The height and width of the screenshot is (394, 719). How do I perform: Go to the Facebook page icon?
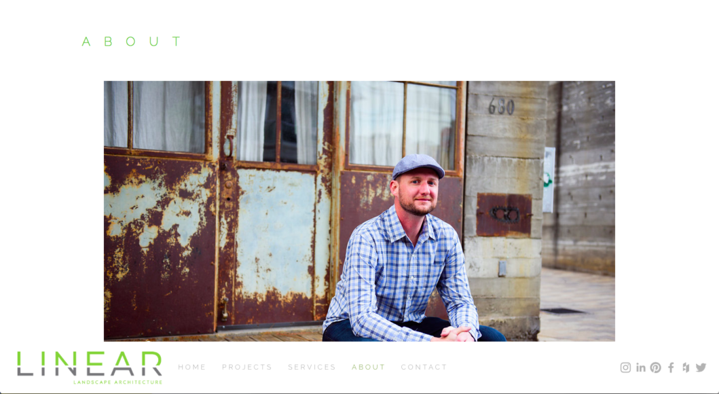pyautogui.click(x=671, y=368)
